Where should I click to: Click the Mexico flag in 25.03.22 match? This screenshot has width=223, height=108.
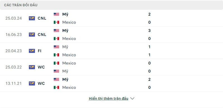[x=56, y=63]
